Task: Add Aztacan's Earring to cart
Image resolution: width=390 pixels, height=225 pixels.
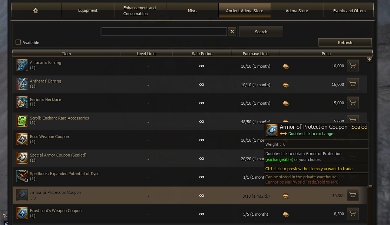Action: (353, 66)
